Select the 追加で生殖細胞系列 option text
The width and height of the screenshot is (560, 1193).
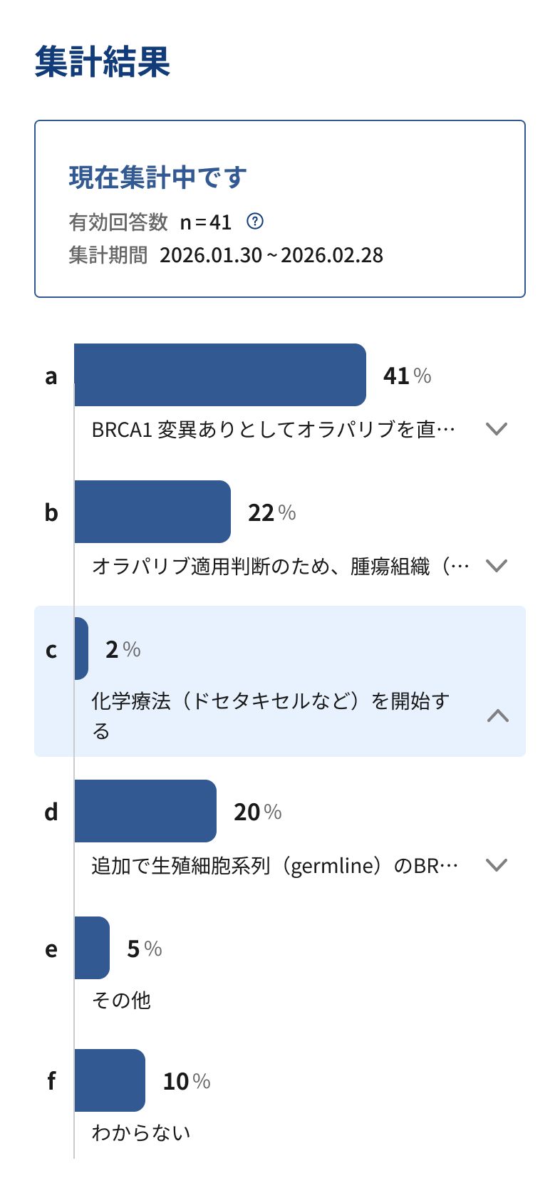[274, 866]
